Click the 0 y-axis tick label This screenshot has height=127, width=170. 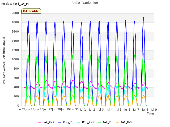point(18,106)
